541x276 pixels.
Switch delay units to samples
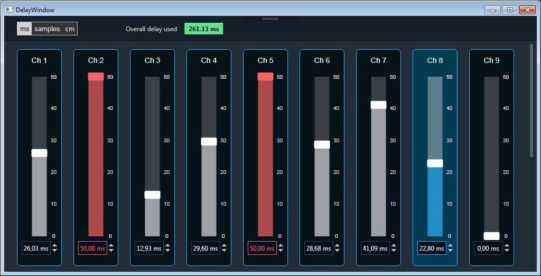point(47,29)
